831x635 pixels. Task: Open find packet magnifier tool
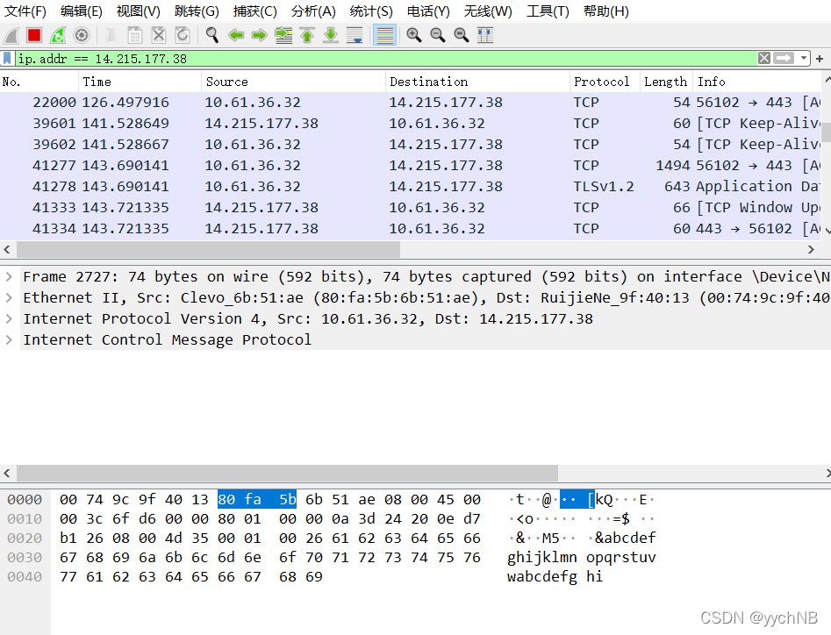212,35
